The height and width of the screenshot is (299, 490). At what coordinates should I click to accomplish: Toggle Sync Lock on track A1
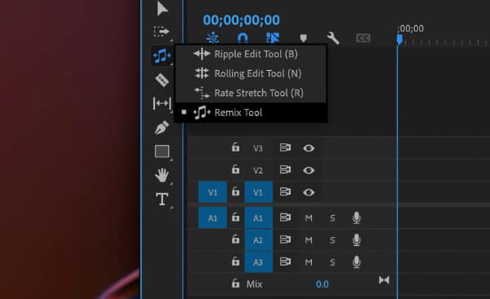click(x=285, y=217)
